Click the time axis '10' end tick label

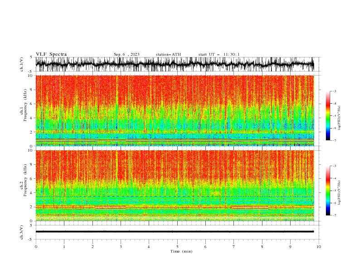tap(319, 247)
